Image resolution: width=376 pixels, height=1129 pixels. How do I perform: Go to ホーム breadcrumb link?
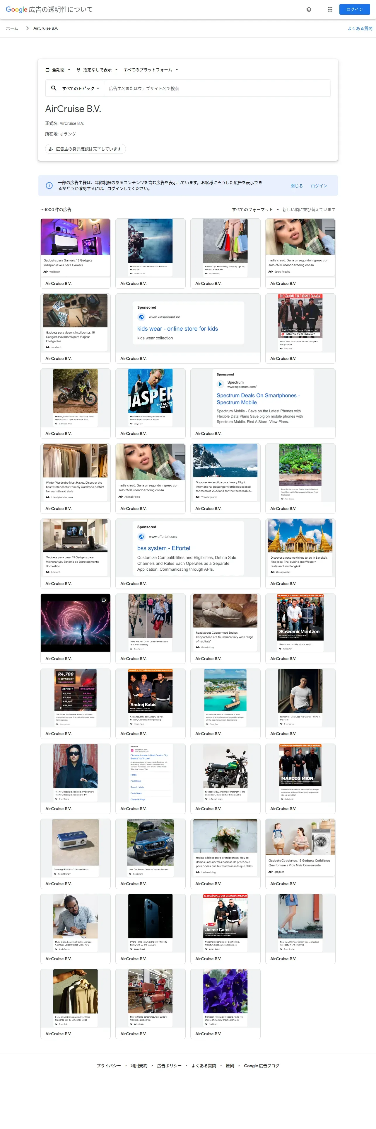point(12,28)
